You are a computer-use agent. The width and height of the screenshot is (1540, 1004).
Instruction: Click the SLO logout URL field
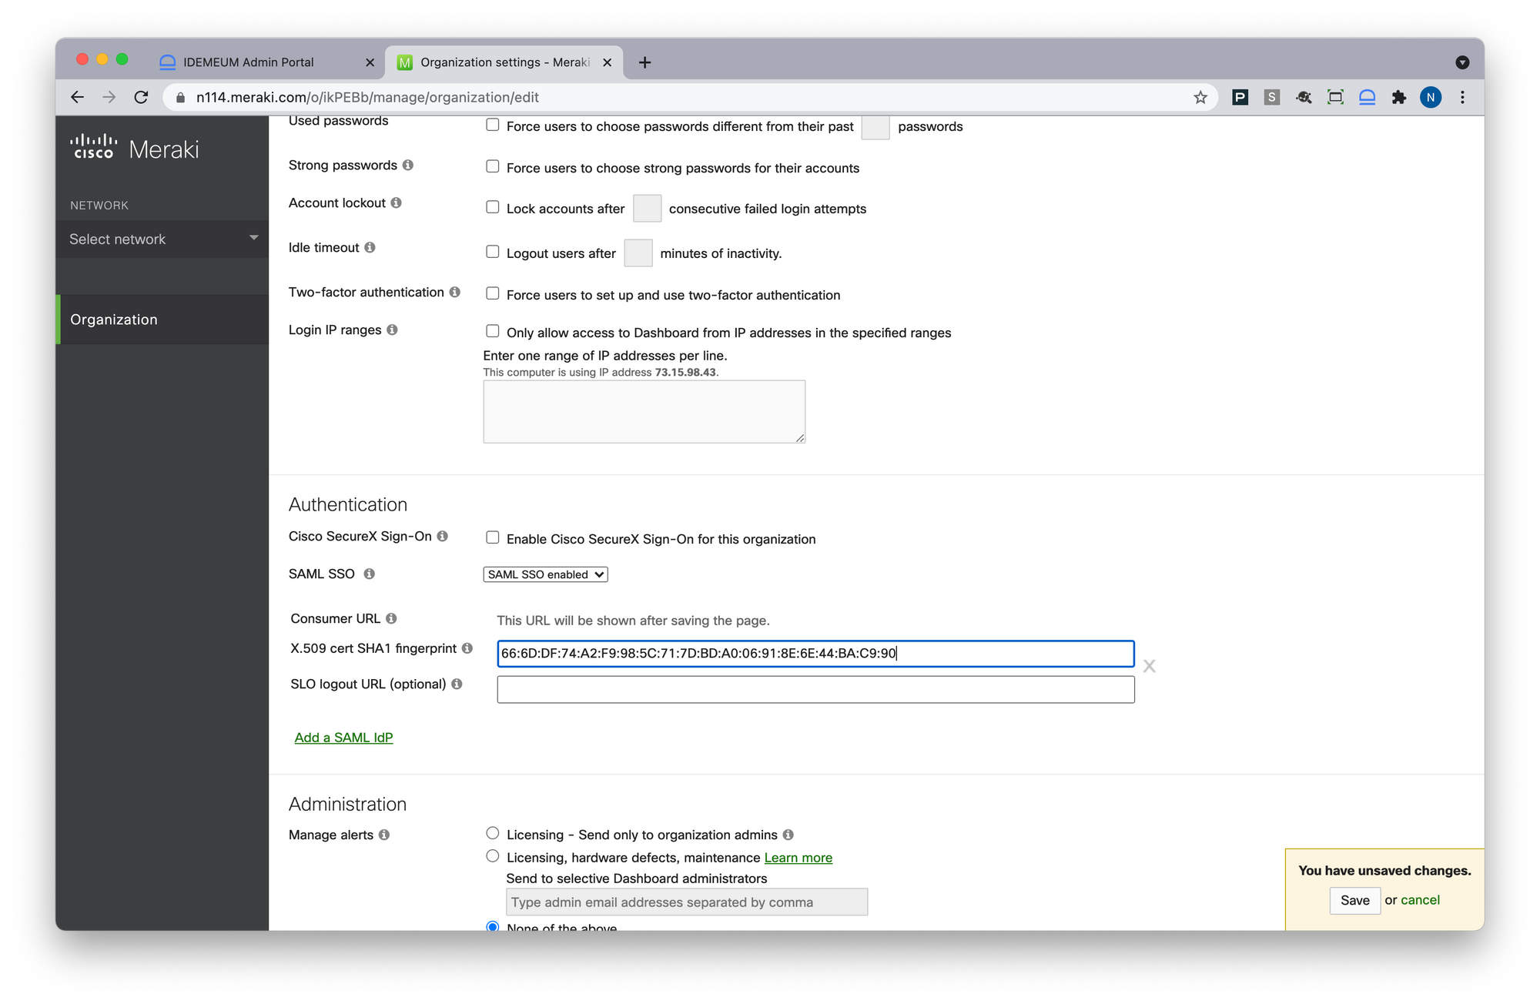tap(815, 689)
